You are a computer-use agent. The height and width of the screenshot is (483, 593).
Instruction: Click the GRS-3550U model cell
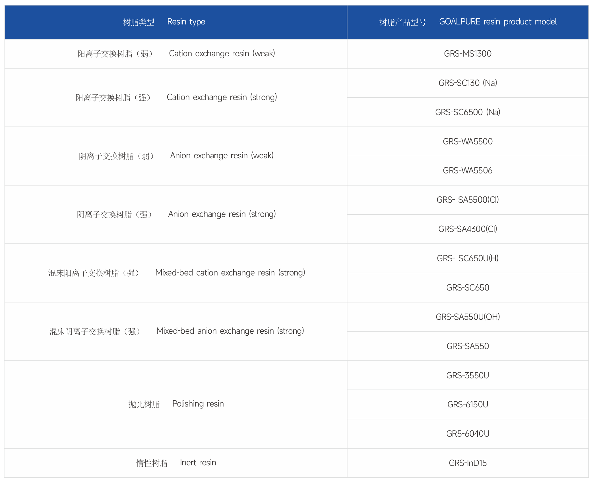(x=468, y=376)
